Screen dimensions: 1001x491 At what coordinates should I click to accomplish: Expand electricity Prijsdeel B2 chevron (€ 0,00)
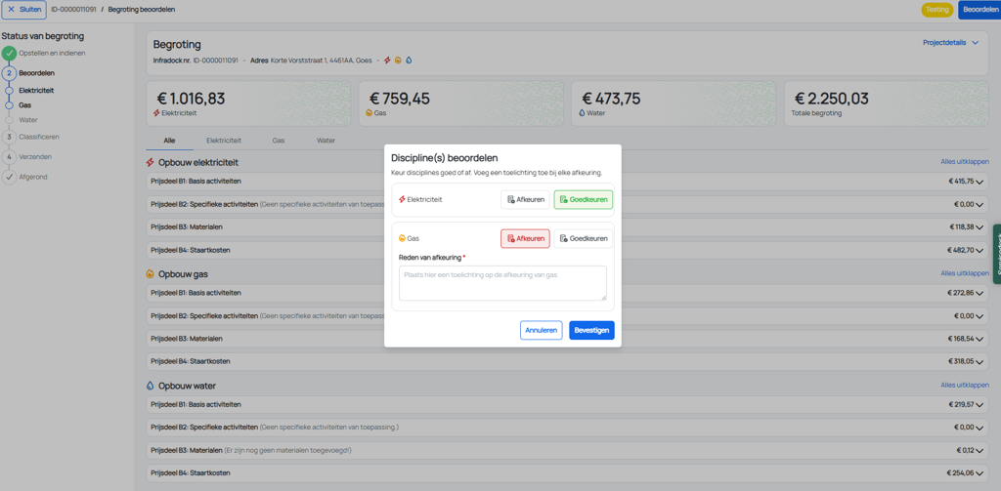coord(979,205)
